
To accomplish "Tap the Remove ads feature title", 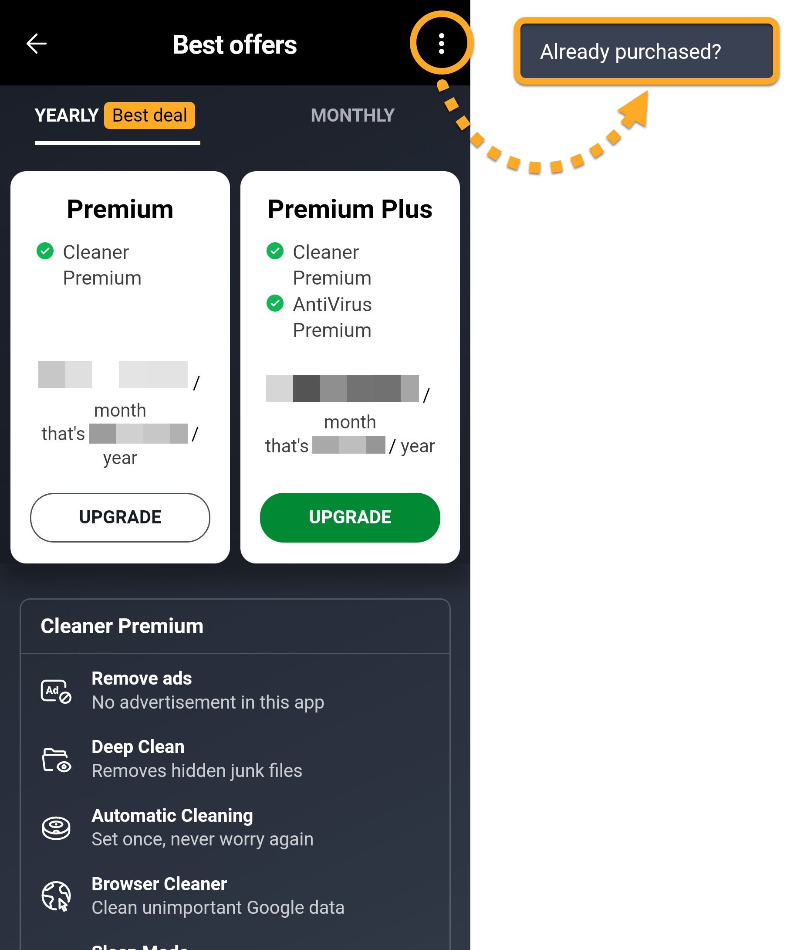I will 142,678.
